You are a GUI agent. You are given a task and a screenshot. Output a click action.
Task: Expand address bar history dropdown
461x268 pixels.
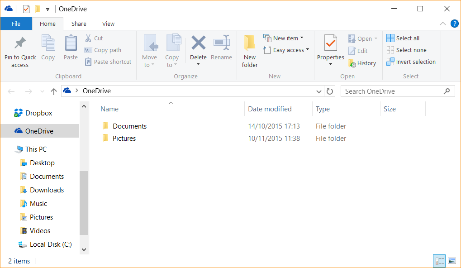pos(318,91)
